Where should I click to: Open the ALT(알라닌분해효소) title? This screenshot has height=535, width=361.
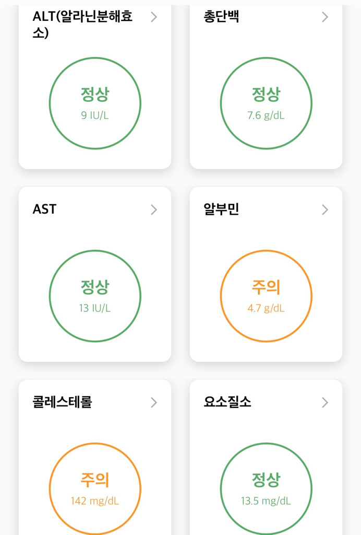tap(82, 25)
